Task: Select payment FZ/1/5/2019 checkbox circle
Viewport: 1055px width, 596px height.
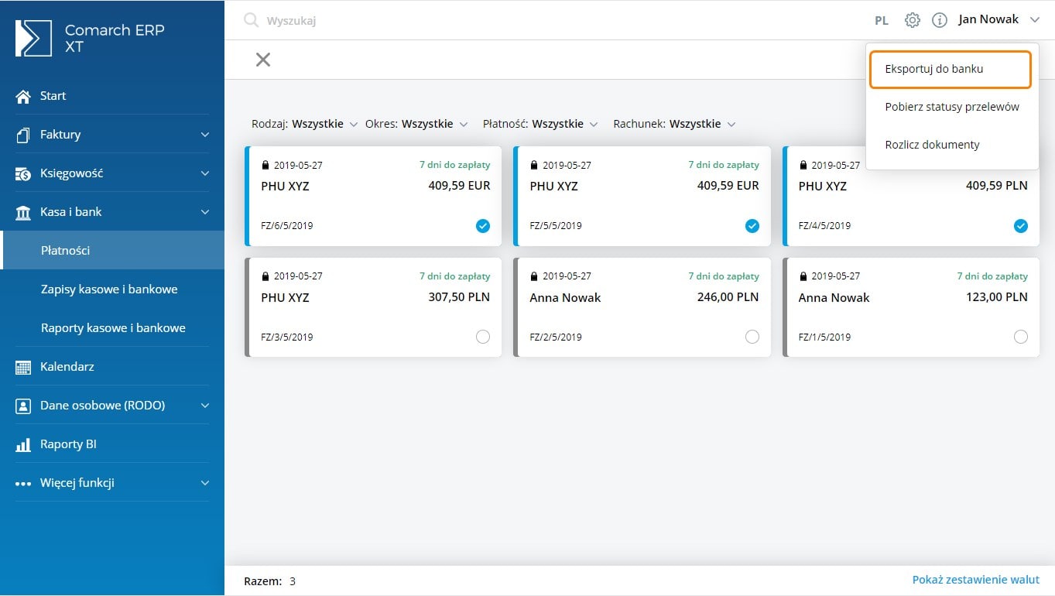Action: coord(1020,337)
